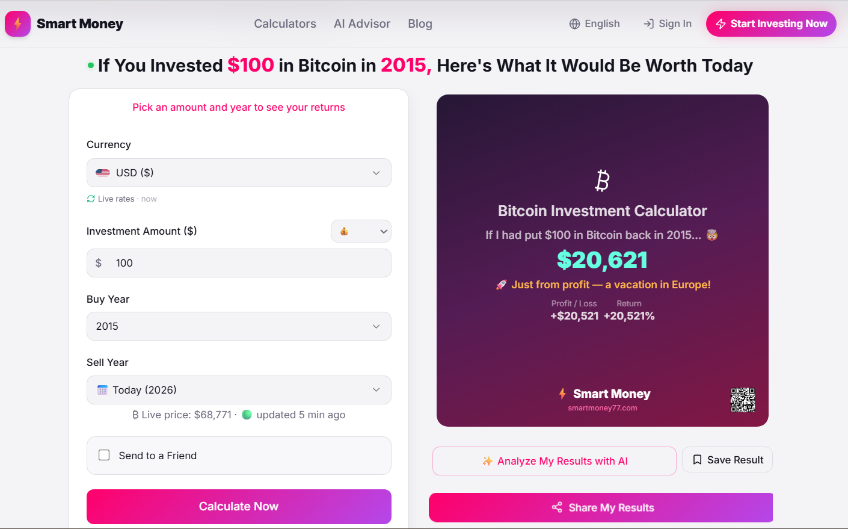Click the sparkle icon on the Analyze button
Viewport: 848px width, 529px height.
[x=488, y=461]
